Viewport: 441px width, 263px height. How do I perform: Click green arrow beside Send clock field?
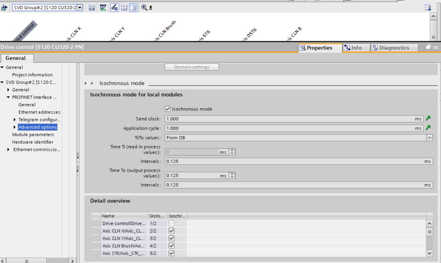tap(428, 119)
